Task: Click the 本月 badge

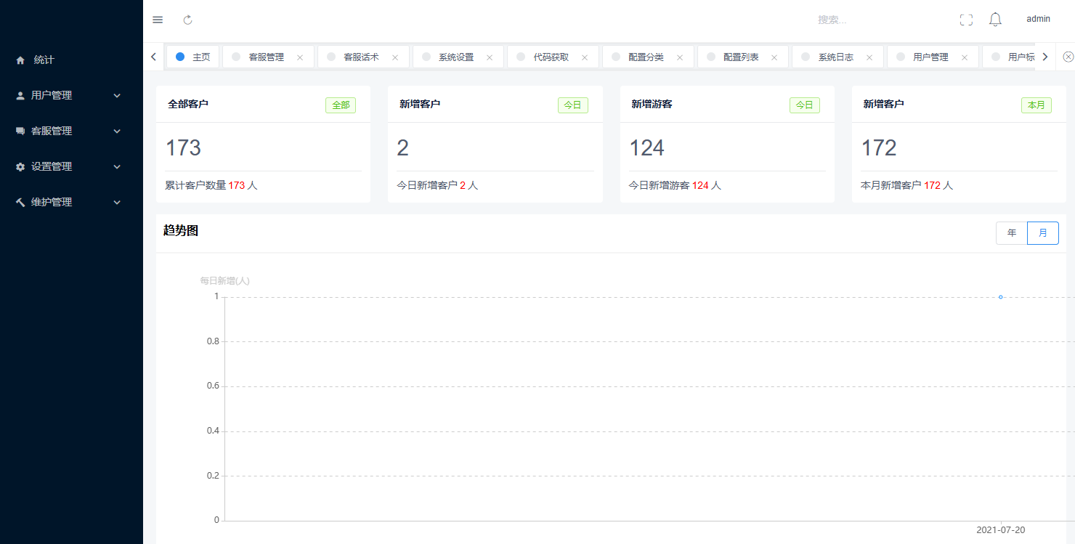Action: pos(1037,105)
